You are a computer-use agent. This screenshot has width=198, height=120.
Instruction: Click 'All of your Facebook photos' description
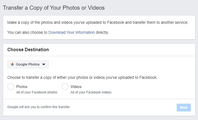click(37, 92)
